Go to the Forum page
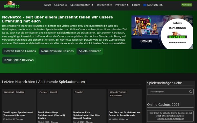 coord(136,5)
